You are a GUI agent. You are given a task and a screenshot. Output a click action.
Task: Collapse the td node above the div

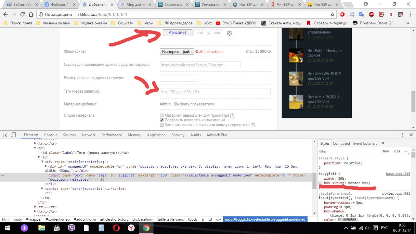(39, 157)
